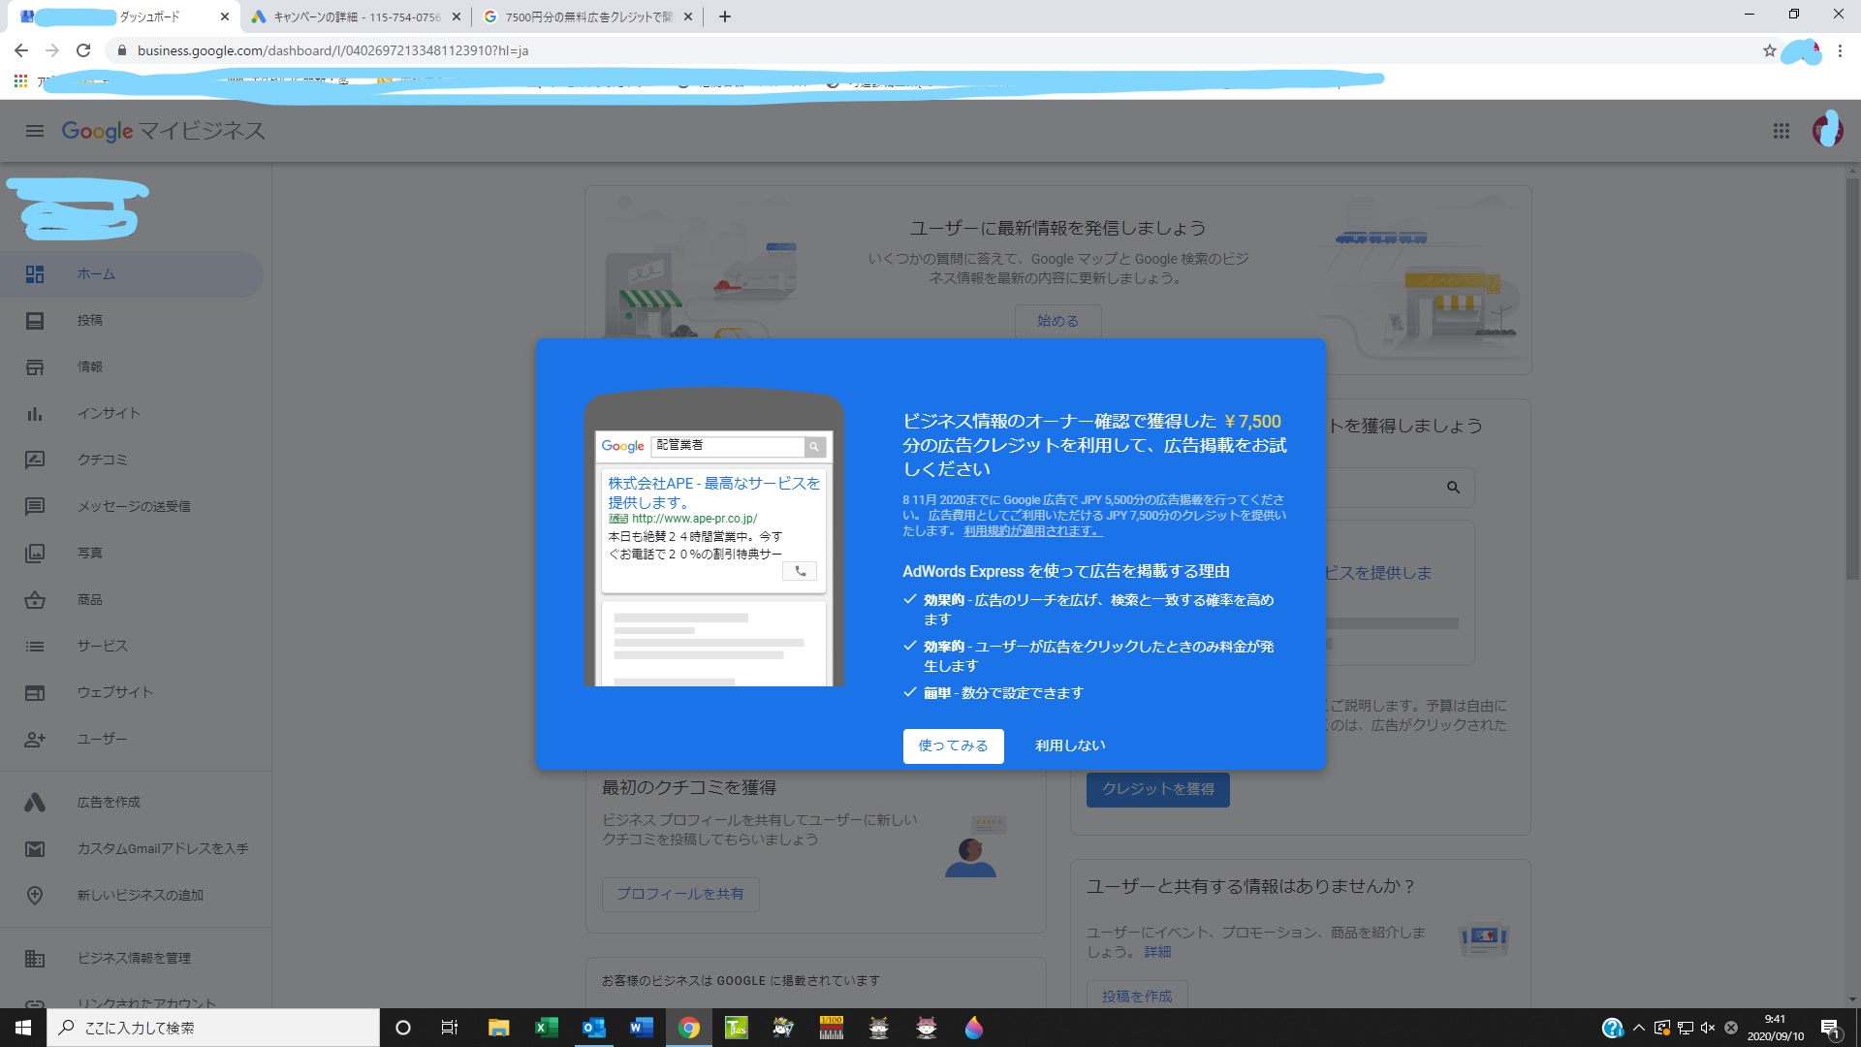This screenshot has height=1047, width=1861.
Task: Open the 商品 (Products) section
Action: 90,599
